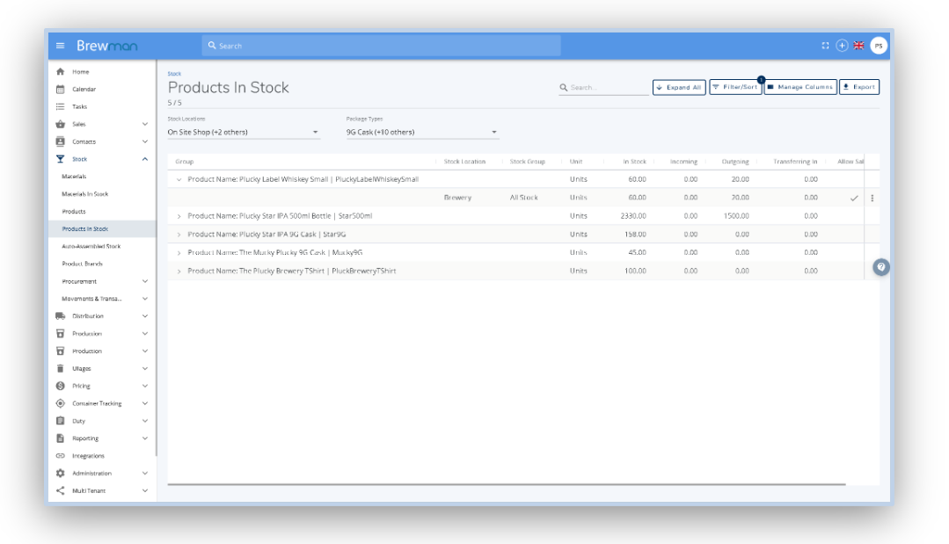Select Materials In Stock menu item
The height and width of the screenshot is (544, 949).
tap(84, 194)
